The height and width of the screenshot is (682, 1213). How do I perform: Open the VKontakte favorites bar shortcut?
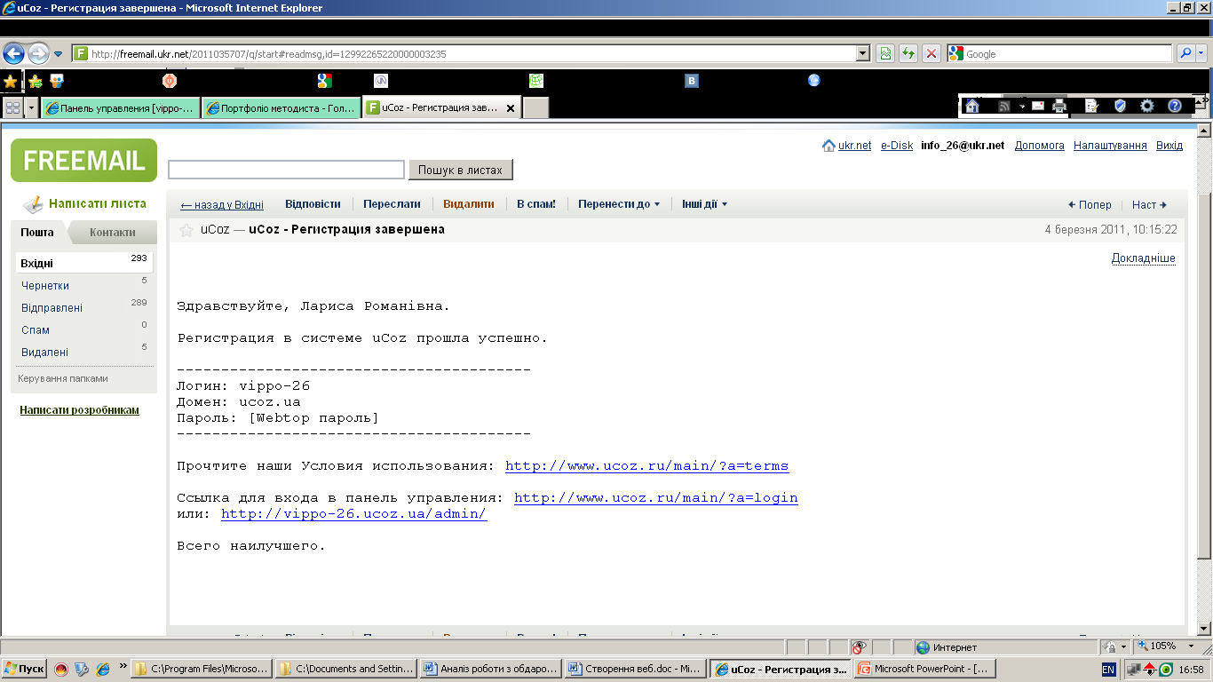point(692,81)
